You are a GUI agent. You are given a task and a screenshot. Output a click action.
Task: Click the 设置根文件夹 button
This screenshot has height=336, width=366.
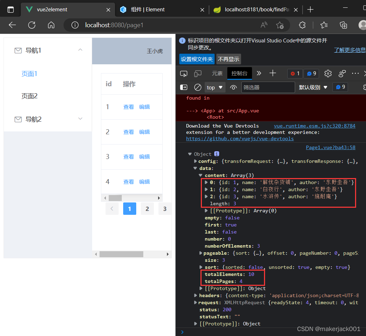[x=197, y=59]
